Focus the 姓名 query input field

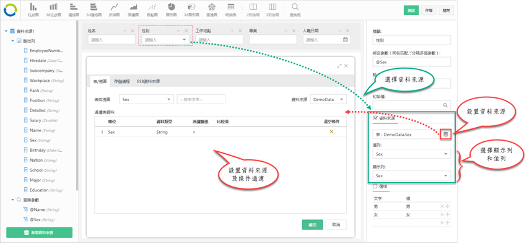click(111, 40)
